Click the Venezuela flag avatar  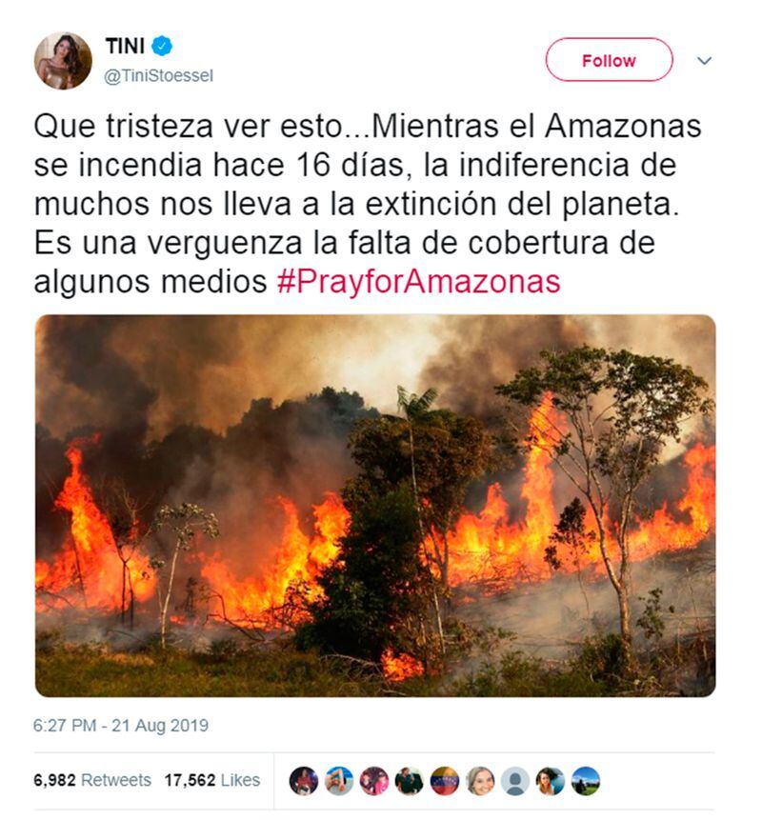tap(445, 781)
